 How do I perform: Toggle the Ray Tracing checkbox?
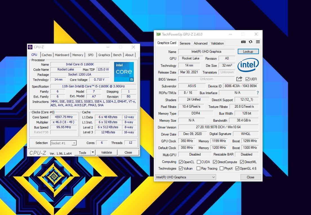point(198,169)
